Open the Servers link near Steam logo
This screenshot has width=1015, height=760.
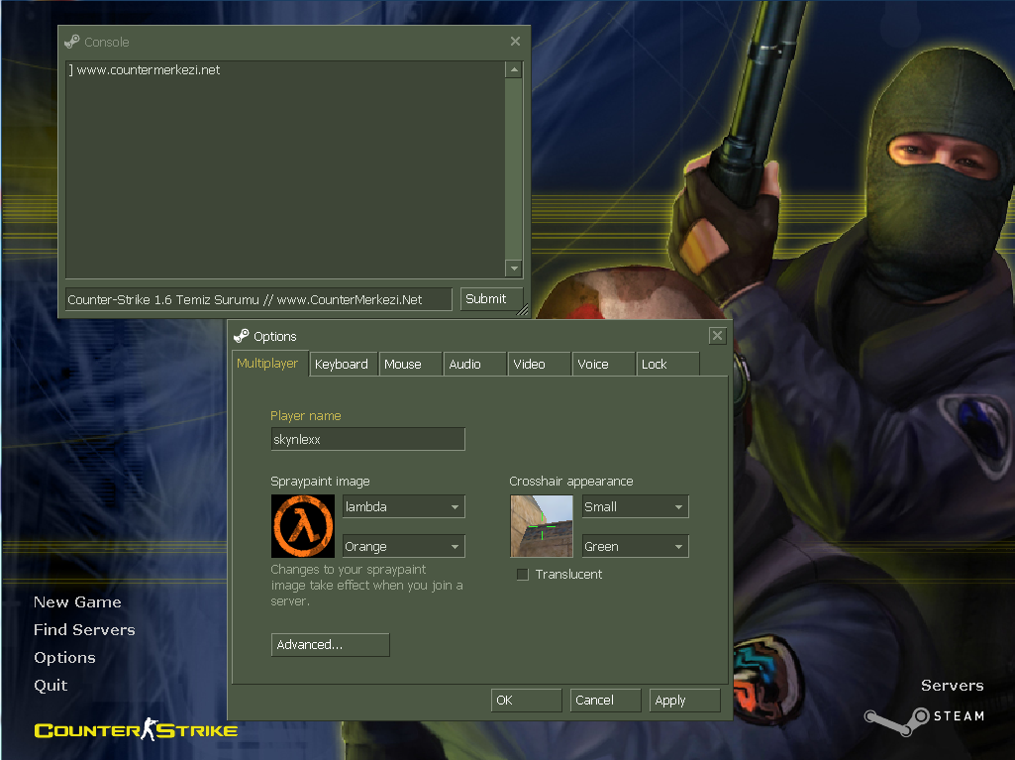tap(953, 686)
